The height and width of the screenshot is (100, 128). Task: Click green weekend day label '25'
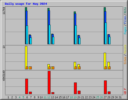[97, 97]
